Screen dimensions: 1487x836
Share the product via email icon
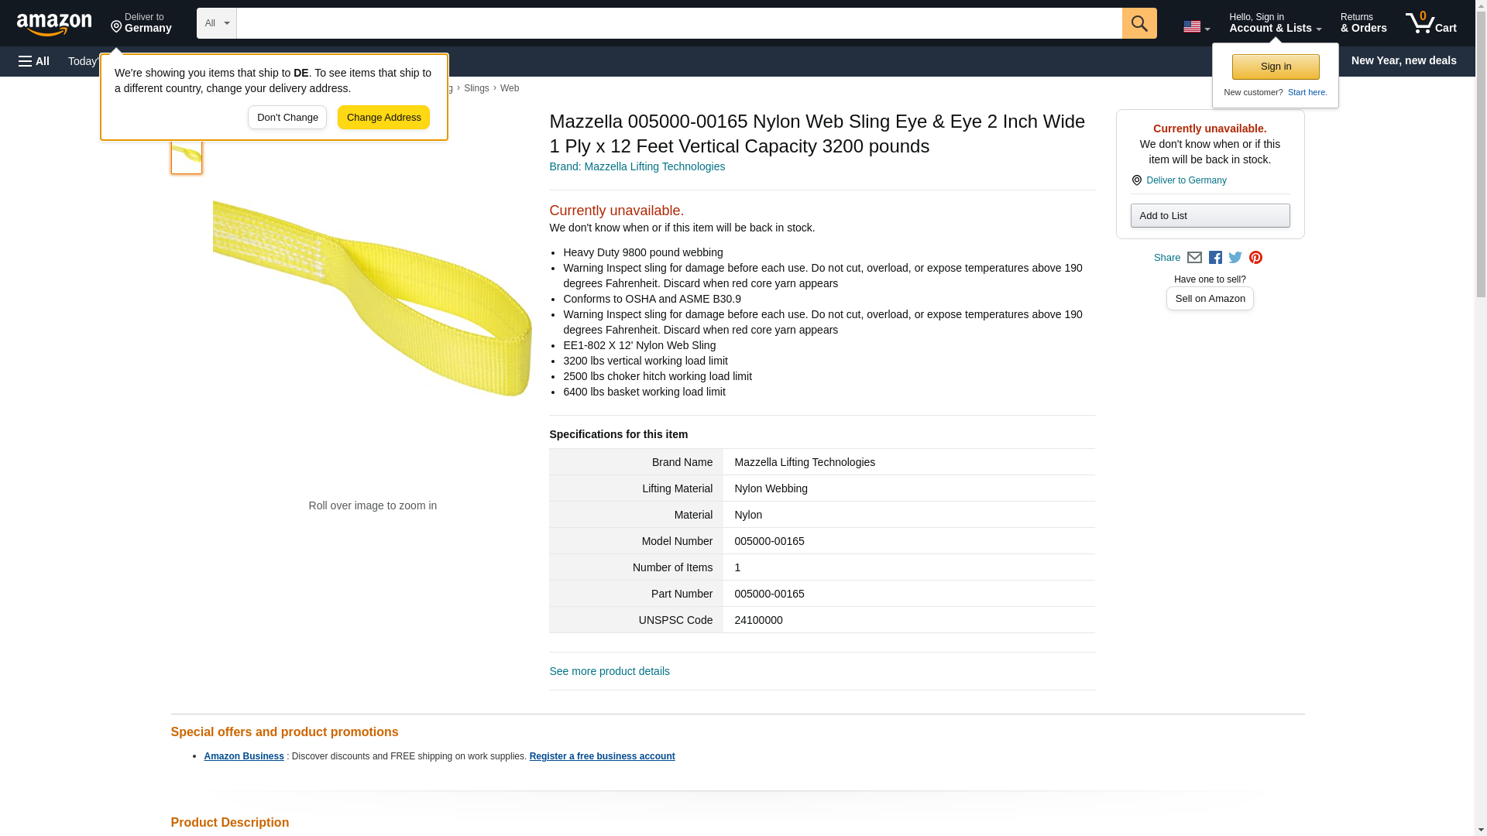point(1194,258)
